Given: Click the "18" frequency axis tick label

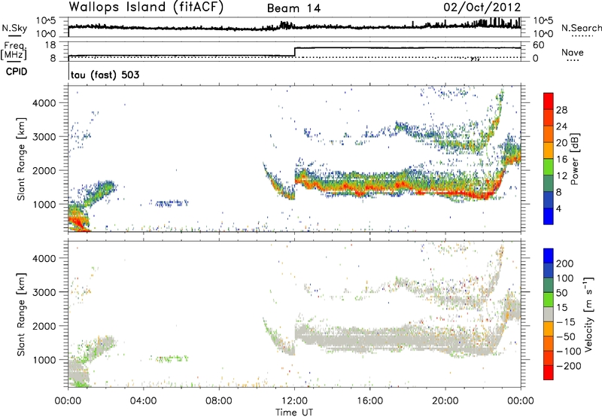Looking at the screenshot, I should [50, 45].
